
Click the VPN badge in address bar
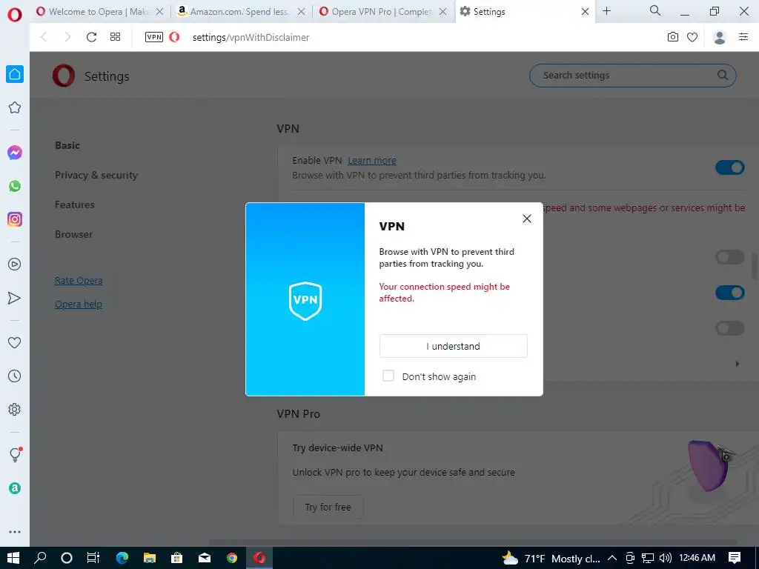click(154, 37)
